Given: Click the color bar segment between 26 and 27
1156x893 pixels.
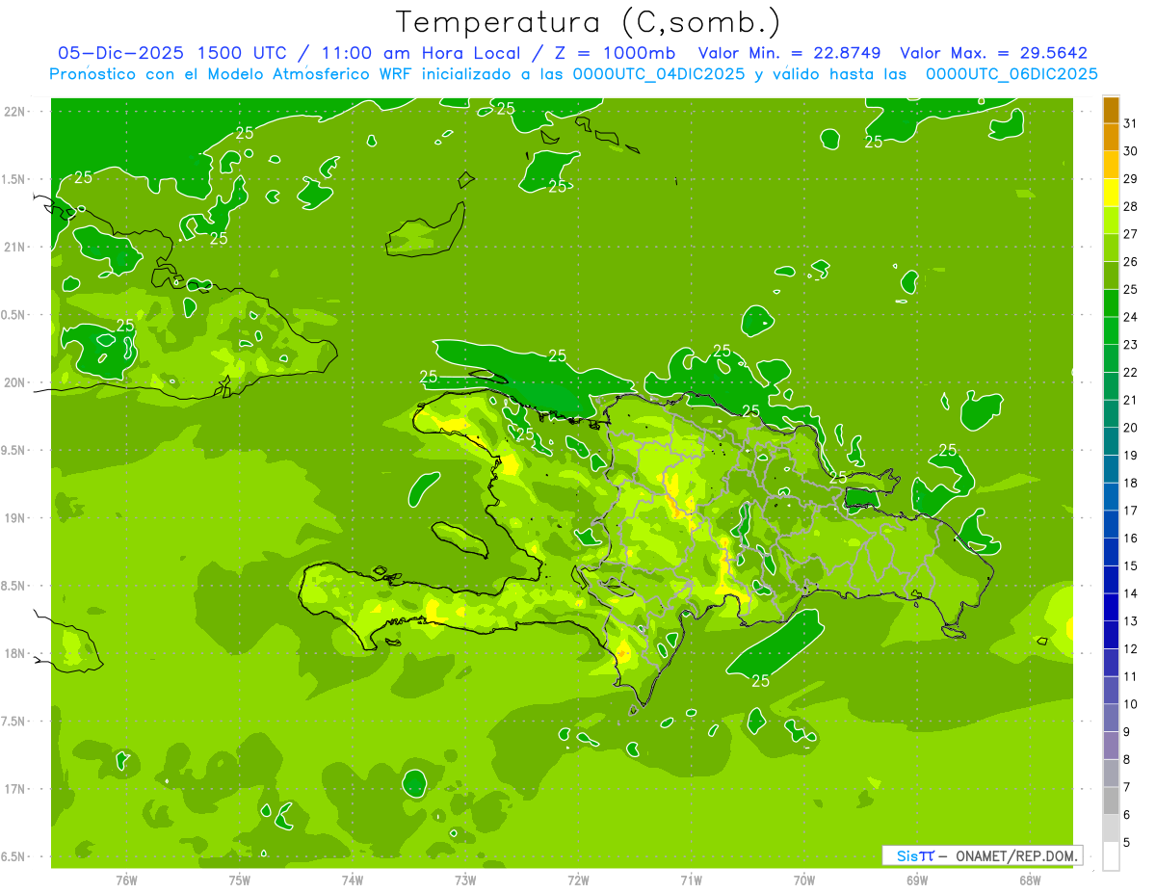Looking at the screenshot, I should (1111, 249).
